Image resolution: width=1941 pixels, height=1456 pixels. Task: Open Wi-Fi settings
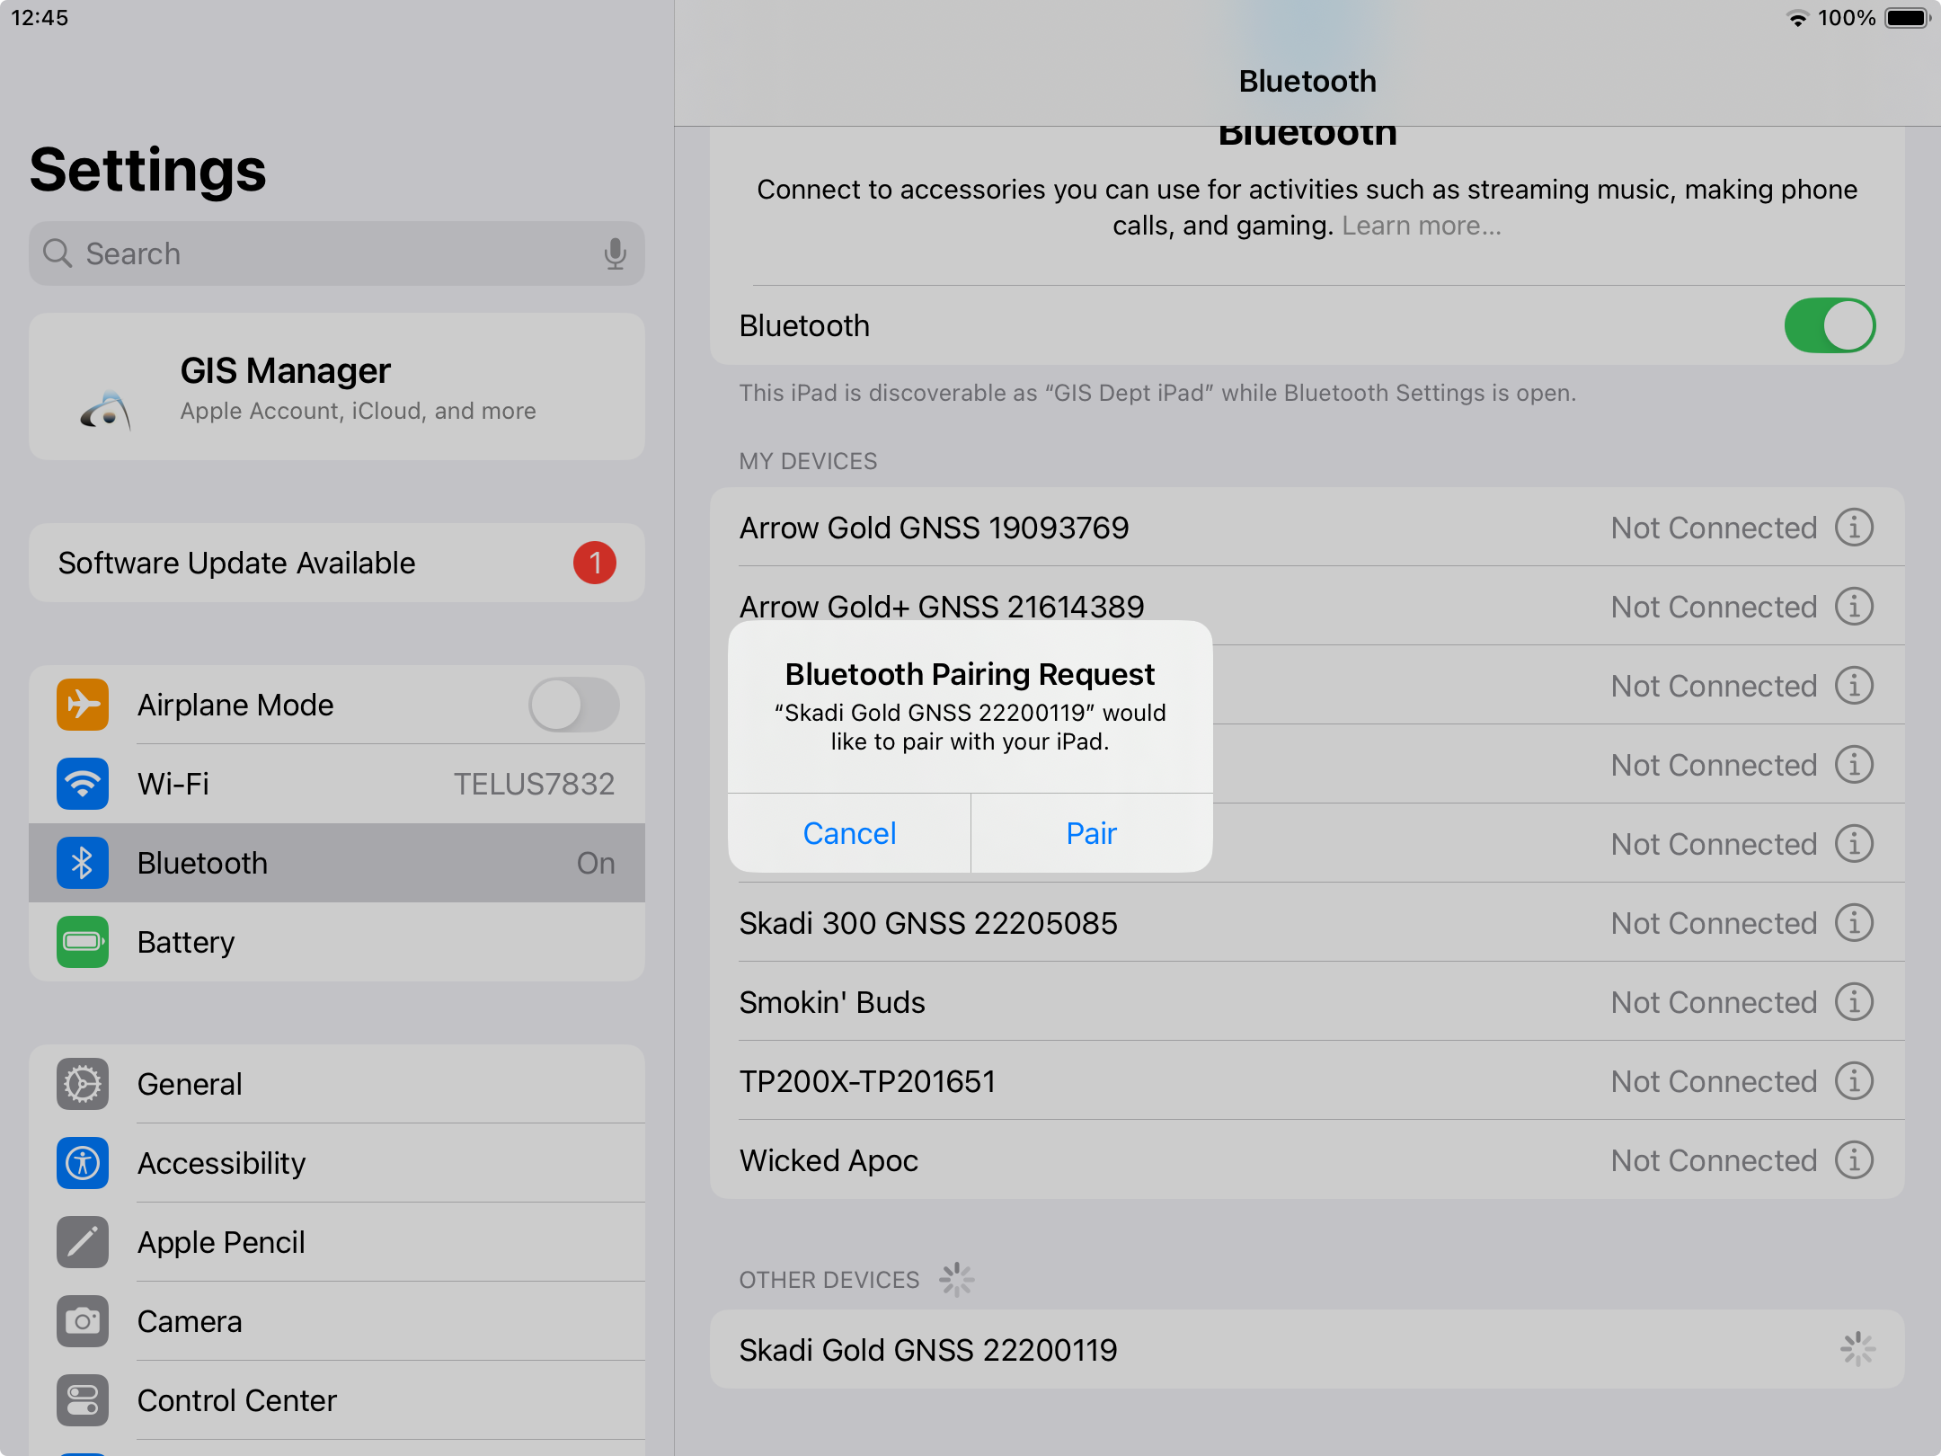pyautogui.click(x=337, y=784)
